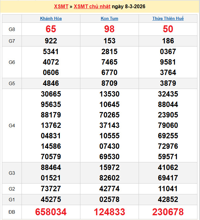The width and height of the screenshot is (200, 220).
Task: Select the G2 number 42774
Action: point(109,189)
